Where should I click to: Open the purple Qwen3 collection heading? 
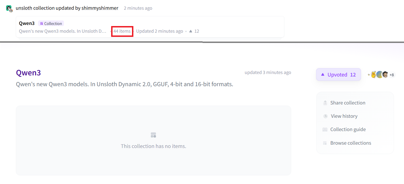click(28, 73)
